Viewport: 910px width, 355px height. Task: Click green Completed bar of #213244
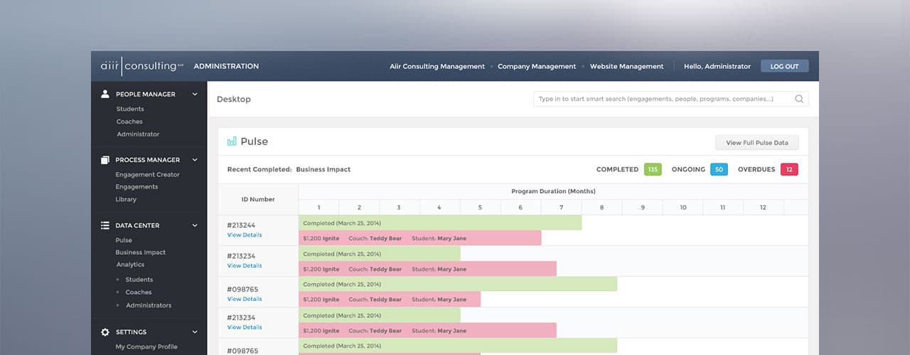(440, 223)
